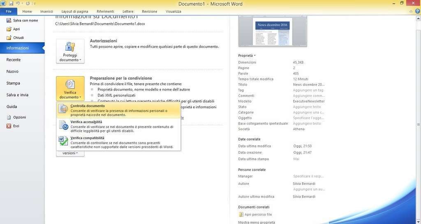This screenshot has width=421, height=224.
Task: Click the Word application icon in title bar
Action: pyautogui.click(x=3, y=3)
